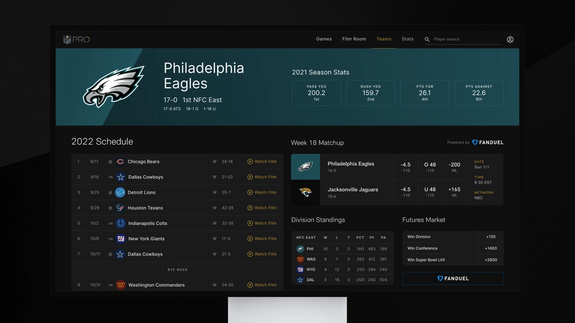The width and height of the screenshot is (575, 323).
Task: Click Win Division +135 odds
Action: click(x=491, y=237)
